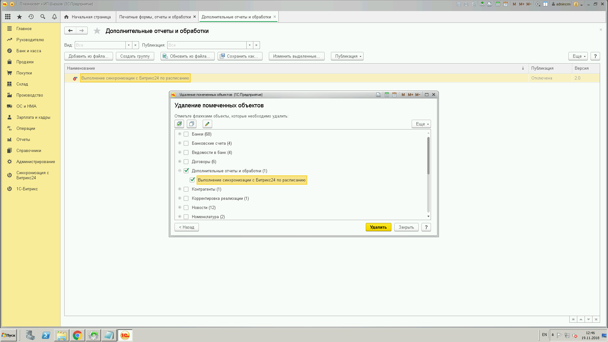Screen dimensions: 608x342
Task: Open the Вид dropdown arrow
Action: [129, 45]
